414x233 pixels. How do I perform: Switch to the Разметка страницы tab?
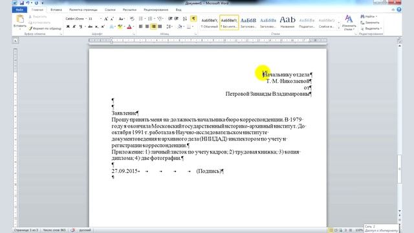pyautogui.click(x=83, y=10)
